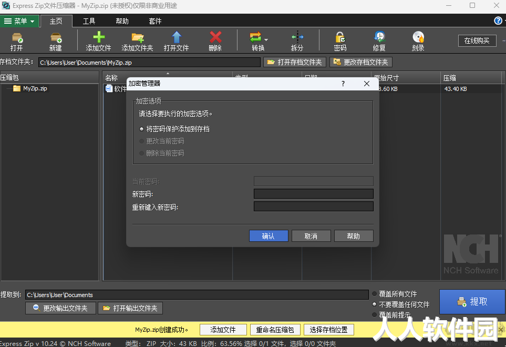Click the 打开存档文件夹 button
The width and height of the screenshot is (506, 347).
pos(295,62)
